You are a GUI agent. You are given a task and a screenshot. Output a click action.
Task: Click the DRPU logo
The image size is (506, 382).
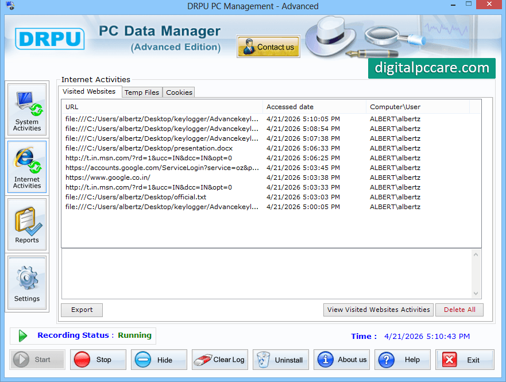pyautogui.click(x=50, y=38)
